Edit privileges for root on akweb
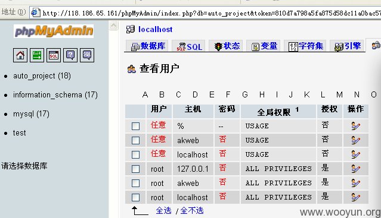381x218 pixels. 355,183
